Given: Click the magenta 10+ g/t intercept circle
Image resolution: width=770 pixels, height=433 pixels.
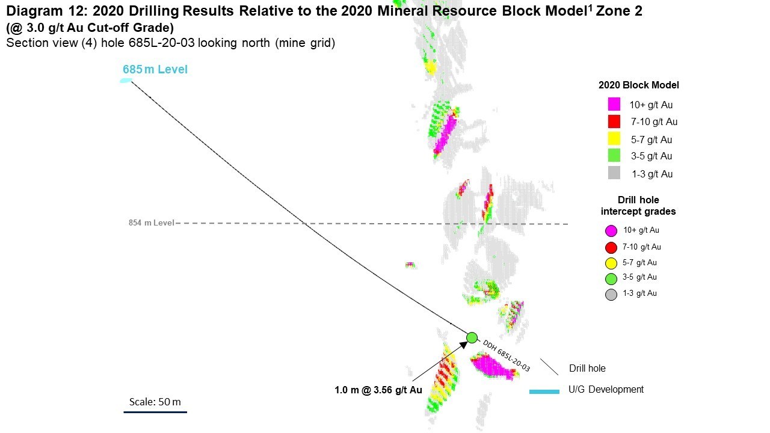Looking at the screenshot, I should pos(611,230).
